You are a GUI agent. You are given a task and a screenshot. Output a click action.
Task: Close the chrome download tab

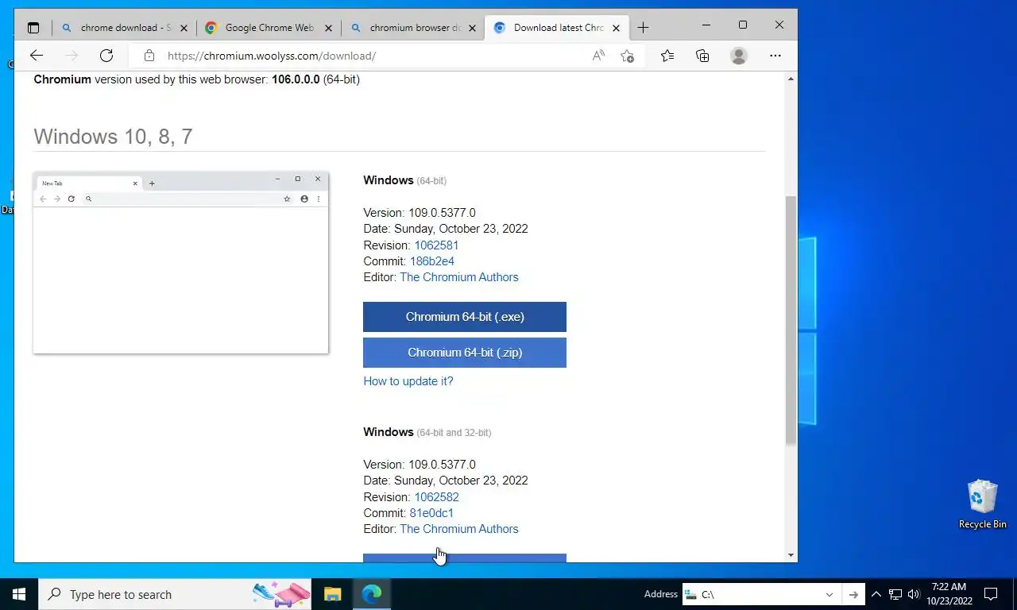pos(184,28)
